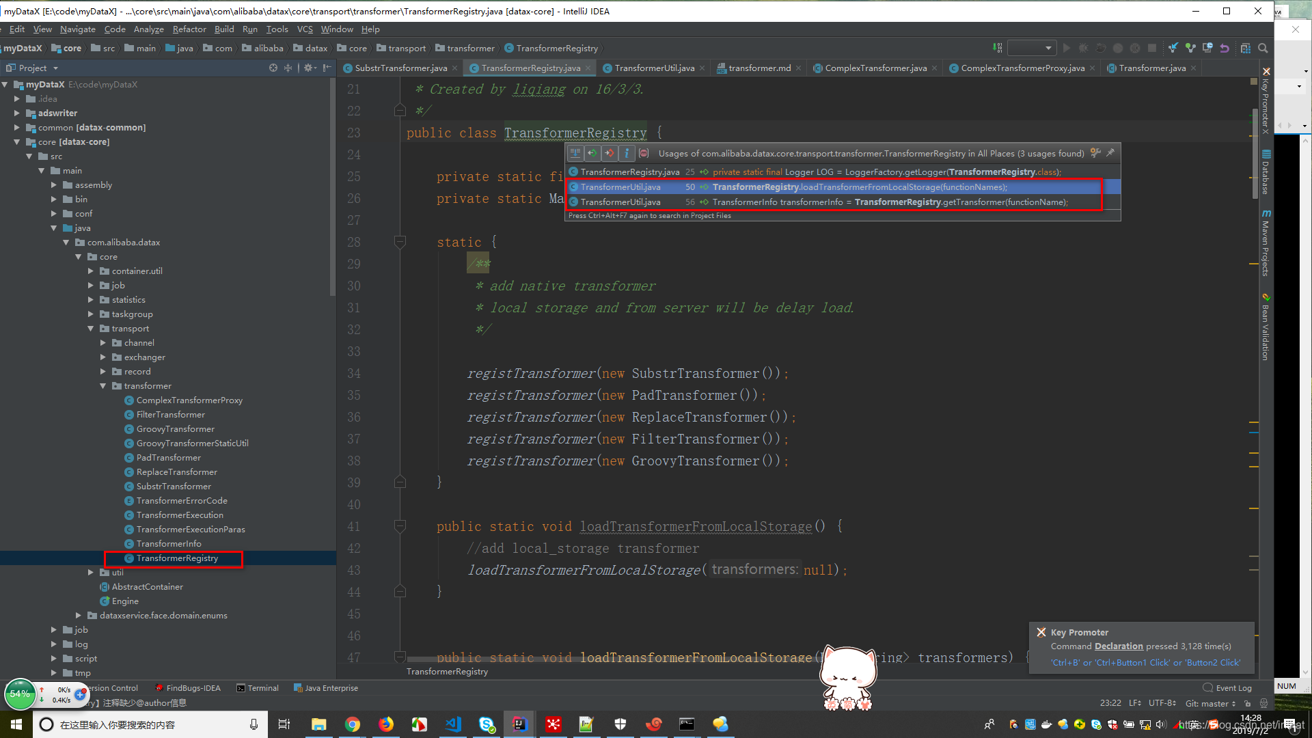Click the usages popup wrench settings icon

(1095, 153)
